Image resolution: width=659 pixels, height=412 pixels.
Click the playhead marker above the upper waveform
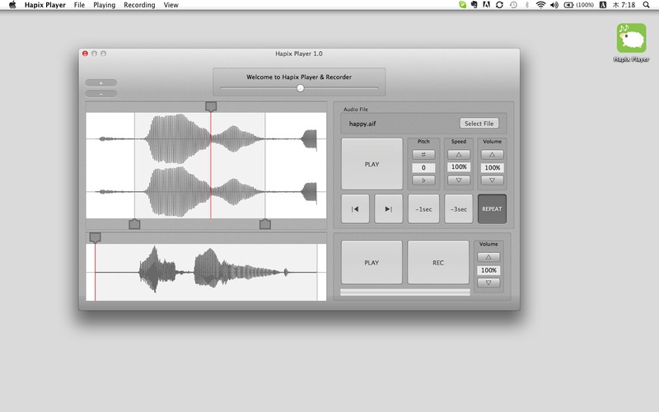pyautogui.click(x=211, y=106)
